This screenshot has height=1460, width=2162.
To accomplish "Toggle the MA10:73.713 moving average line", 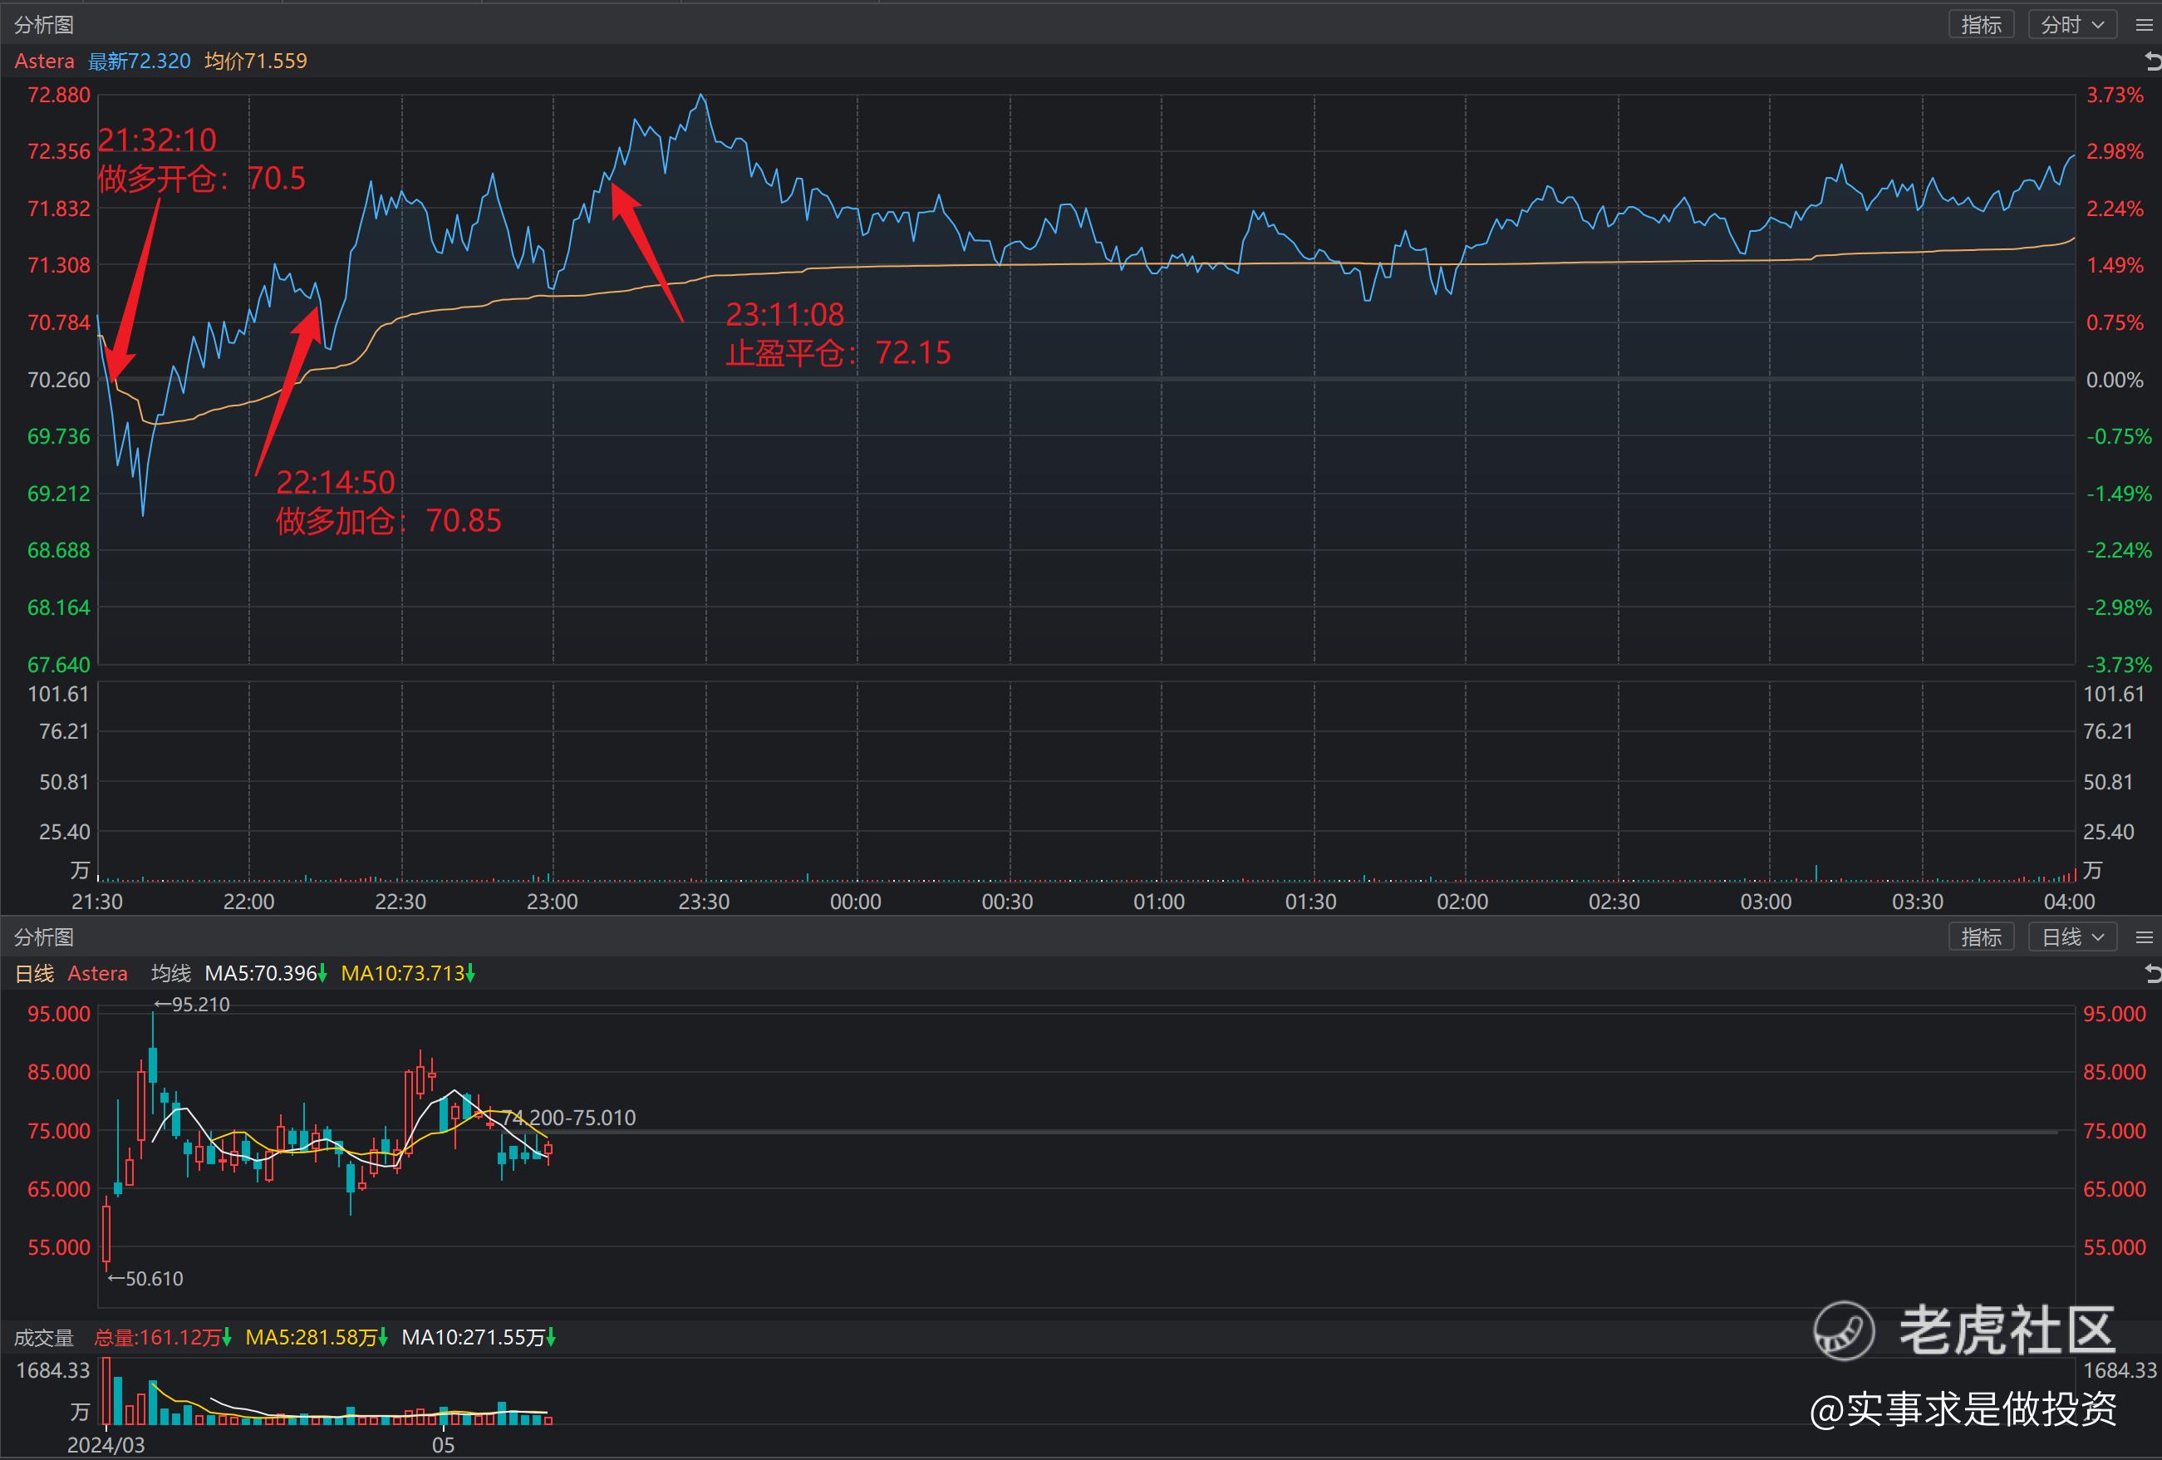I will [x=403, y=973].
